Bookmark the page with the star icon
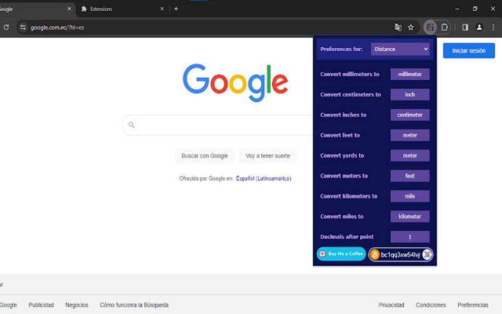This screenshot has width=502, height=314. [x=411, y=27]
